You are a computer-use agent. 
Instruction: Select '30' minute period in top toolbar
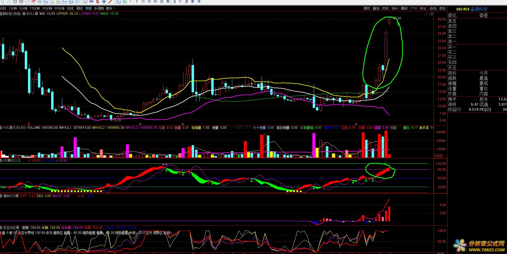149,2
